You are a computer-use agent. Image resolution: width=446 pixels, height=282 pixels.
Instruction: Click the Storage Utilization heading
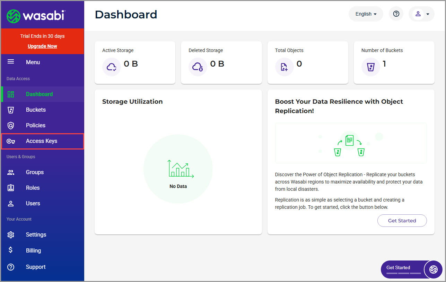(132, 102)
